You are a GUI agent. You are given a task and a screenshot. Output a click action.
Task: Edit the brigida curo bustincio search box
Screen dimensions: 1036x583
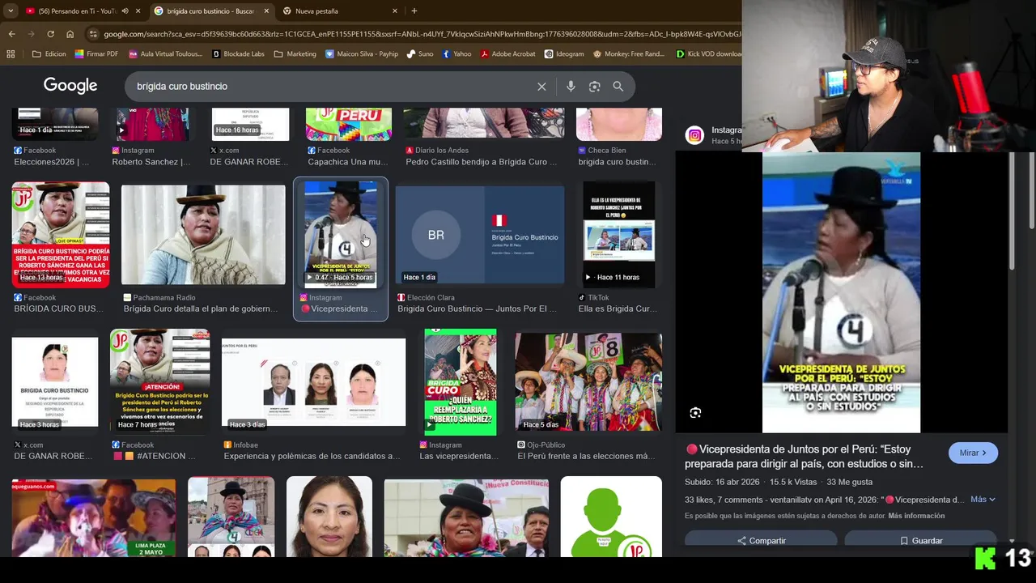click(332, 86)
